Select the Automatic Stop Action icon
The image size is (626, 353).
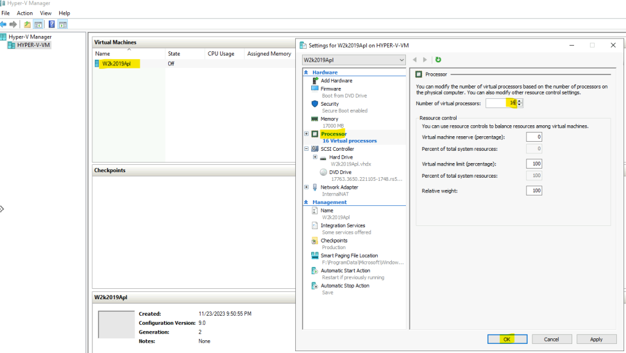[x=315, y=286]
